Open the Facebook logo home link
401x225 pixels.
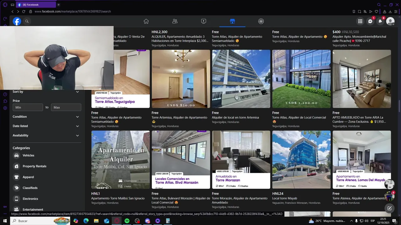coord(17,21)
